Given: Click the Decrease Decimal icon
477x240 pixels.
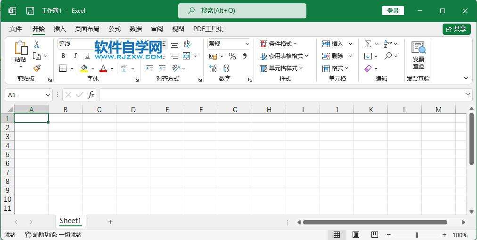Looking at the screenshot, I should (225, 68).
